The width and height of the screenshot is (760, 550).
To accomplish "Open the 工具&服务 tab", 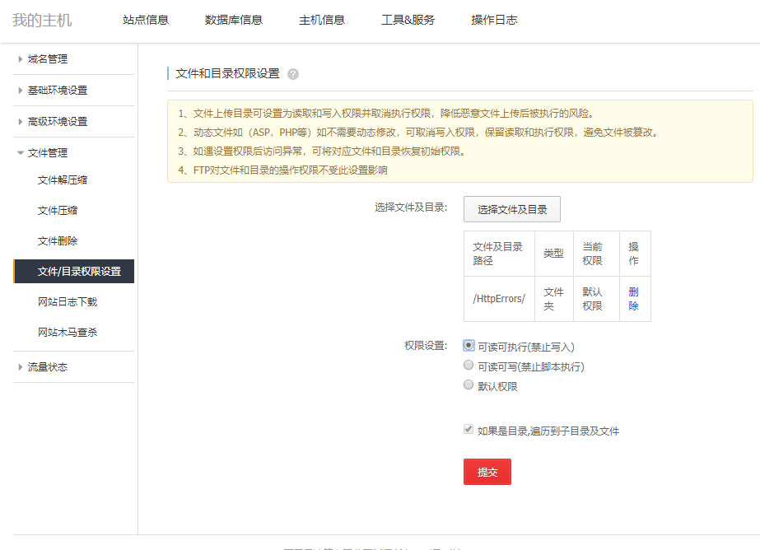I will click(408, 21).
